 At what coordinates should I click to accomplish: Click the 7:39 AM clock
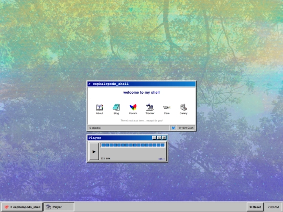point(273,207)
